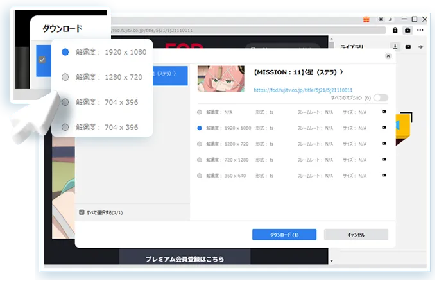Toggle the sun brightness theme icon
This screenshot has height=286, width=439.
381,19
